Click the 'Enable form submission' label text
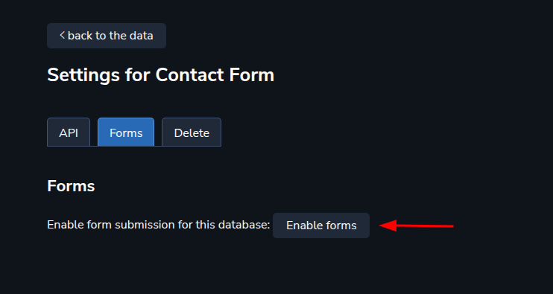This screenshot has height=294, width=553. 158,225
